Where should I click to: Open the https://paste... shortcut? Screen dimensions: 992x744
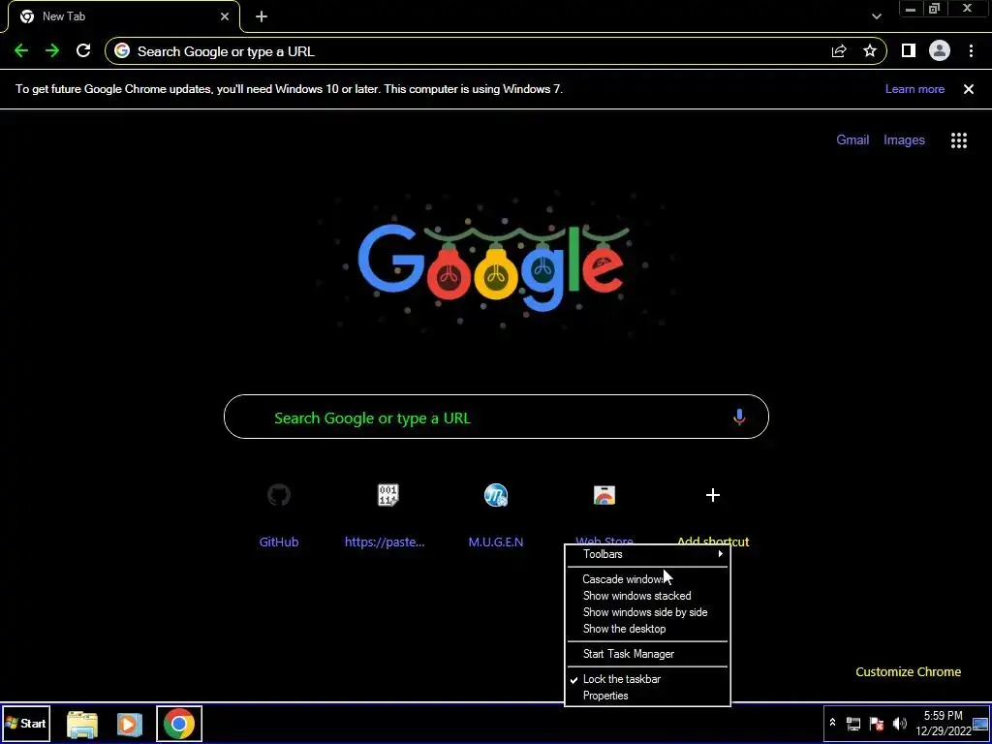tap(385, 517)
